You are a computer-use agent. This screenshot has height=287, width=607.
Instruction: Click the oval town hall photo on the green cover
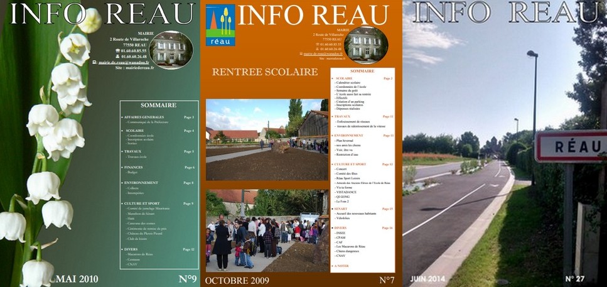tap(171, 50)
